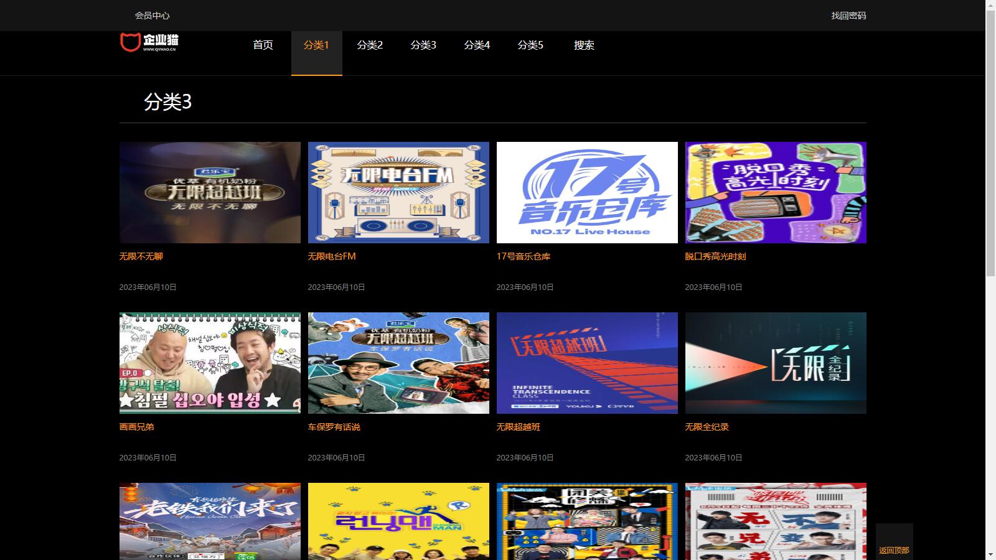Select the 17号音乐仓库 cover image
Screen dimensions: 996x560
pos(587,192)
